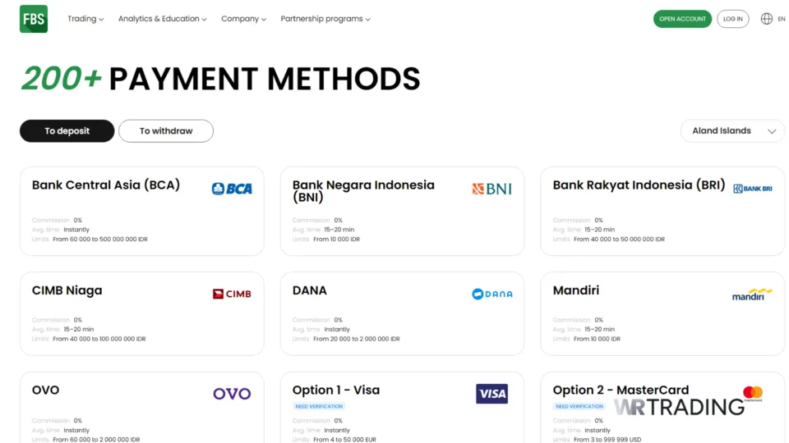Image resolution: width=789 pixels, height=443 pixels.
Task: Open the Aland Islands country dropdown
Action: coord(732,131)
